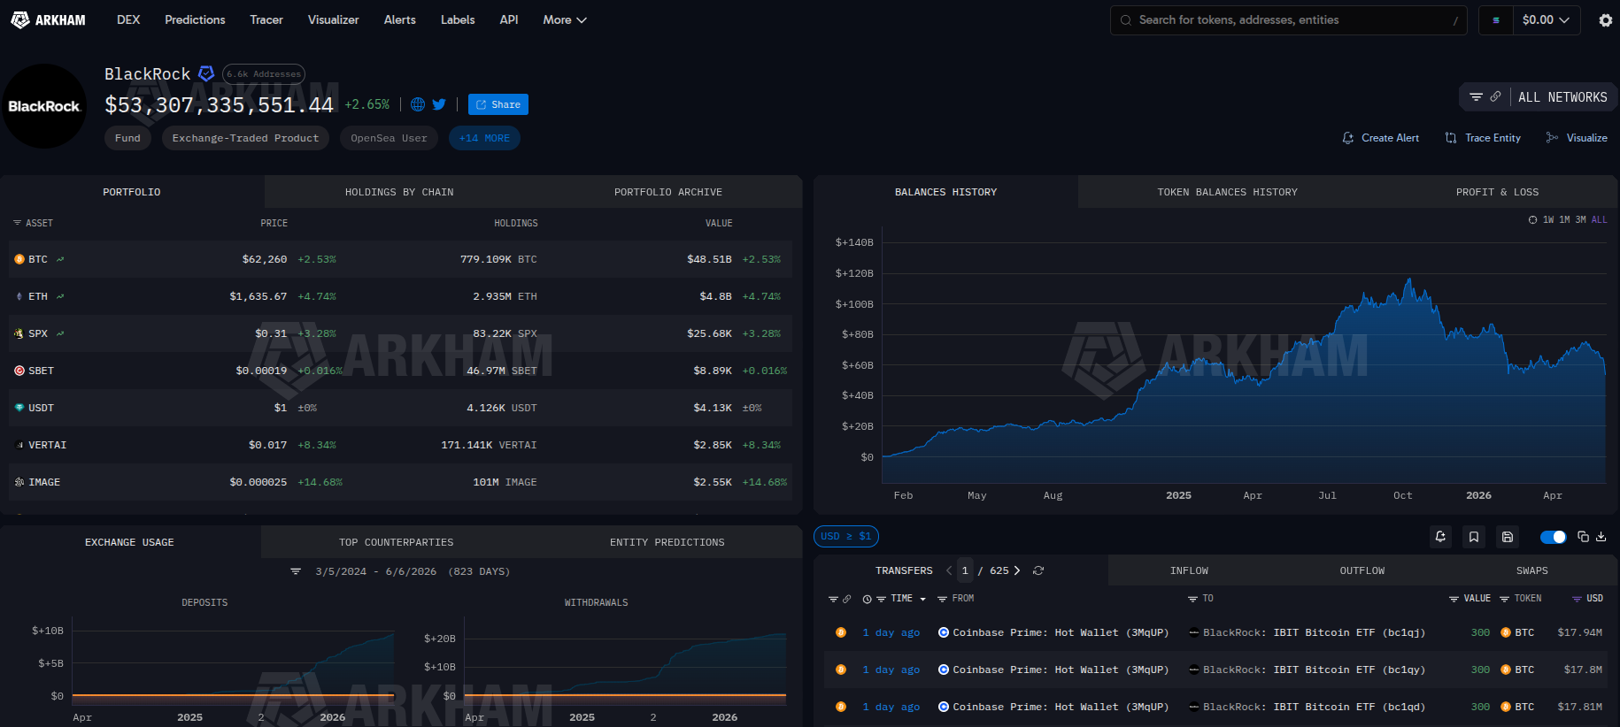This screenshot has width=1620, height=727.
Task: Open BlackRock's website globe icon
Action: [418, 104]
